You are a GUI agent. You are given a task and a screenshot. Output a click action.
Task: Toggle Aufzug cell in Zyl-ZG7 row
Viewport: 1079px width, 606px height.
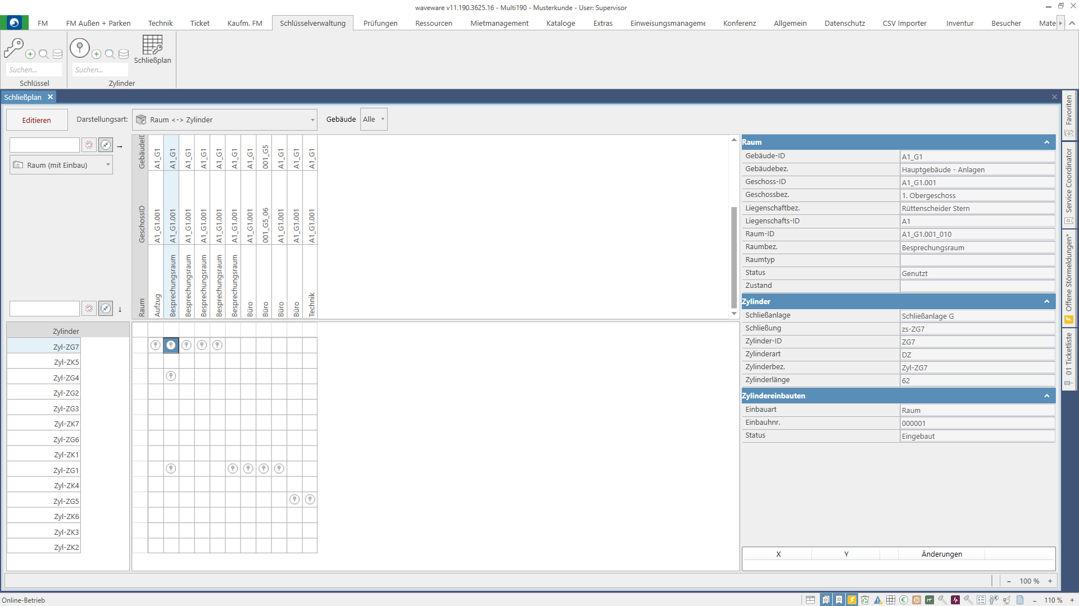156,345
